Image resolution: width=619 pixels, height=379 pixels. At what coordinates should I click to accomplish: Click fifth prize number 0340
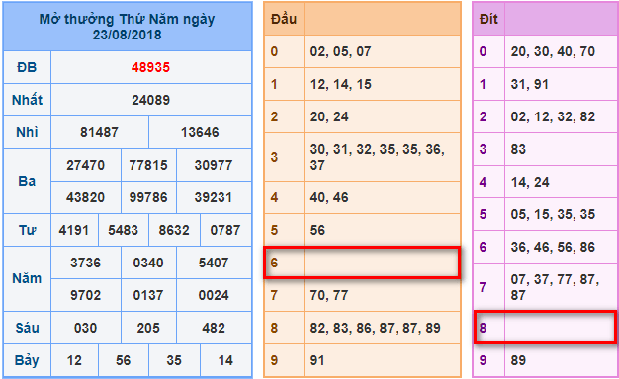pyautogui.click(x=148, y=263)
